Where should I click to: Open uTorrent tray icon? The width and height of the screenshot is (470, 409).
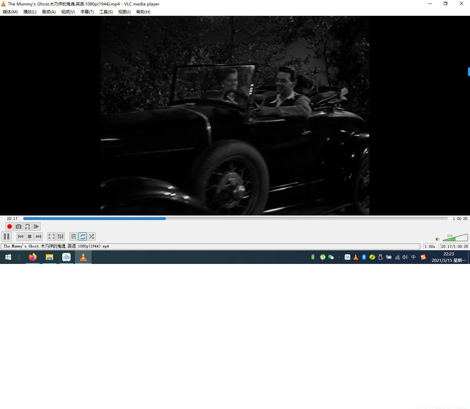point(323,257)
